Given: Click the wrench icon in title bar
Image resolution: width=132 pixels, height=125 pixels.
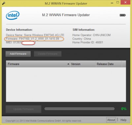Looking at the screenshot, I should tap(4, 3).
